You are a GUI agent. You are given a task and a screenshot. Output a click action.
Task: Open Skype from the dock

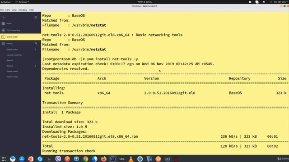pyautogui.click(x=40, y=159)
